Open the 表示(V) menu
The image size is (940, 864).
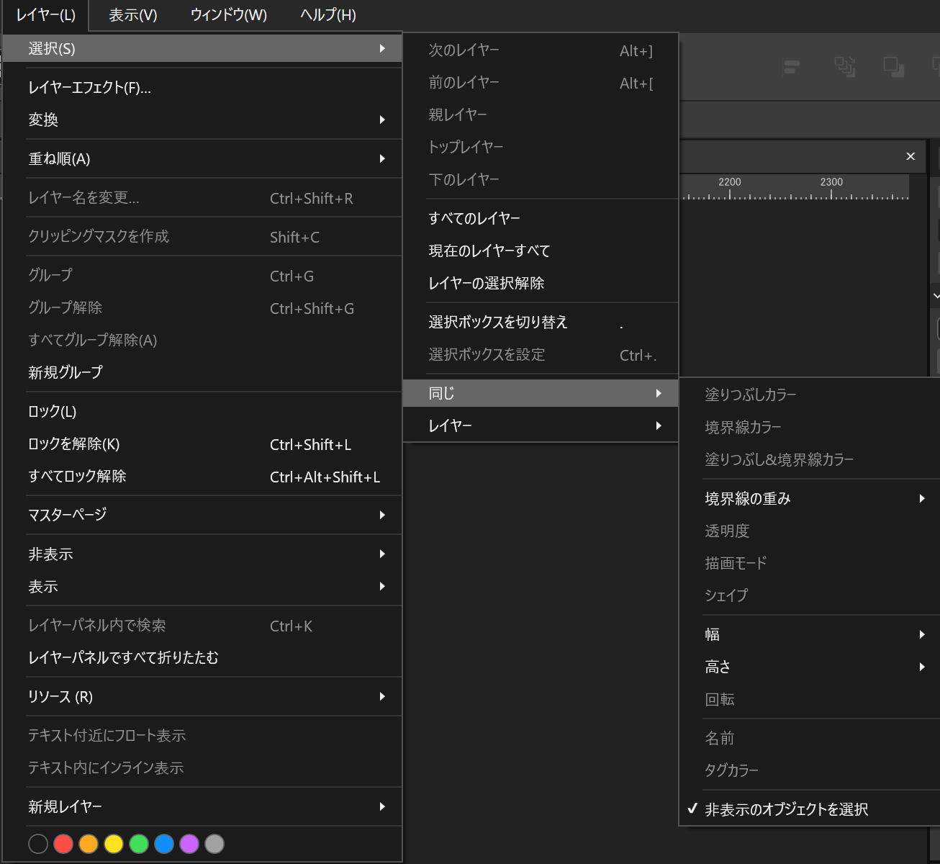pos(132,15)
